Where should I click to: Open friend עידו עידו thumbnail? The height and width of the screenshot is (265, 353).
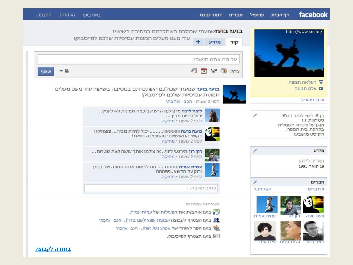(265, 230)
